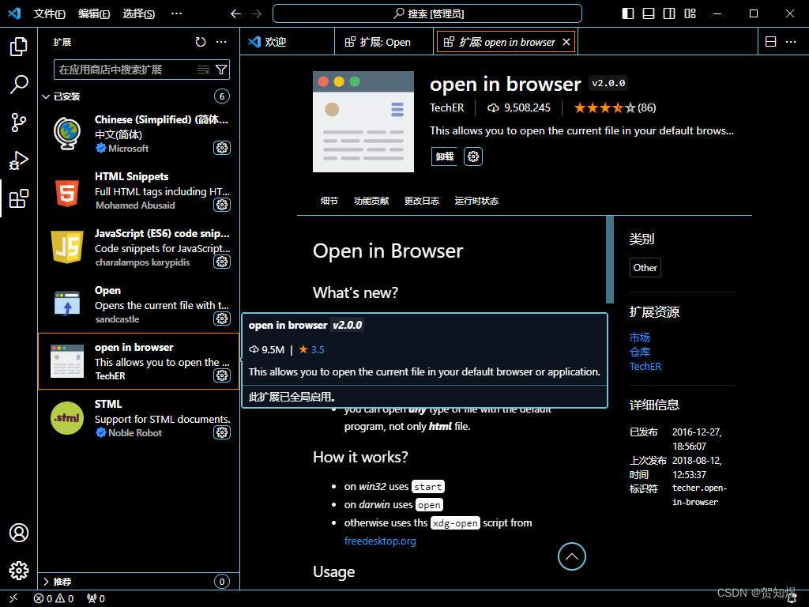Focus the extension marketplace search field

pos(126,70)
